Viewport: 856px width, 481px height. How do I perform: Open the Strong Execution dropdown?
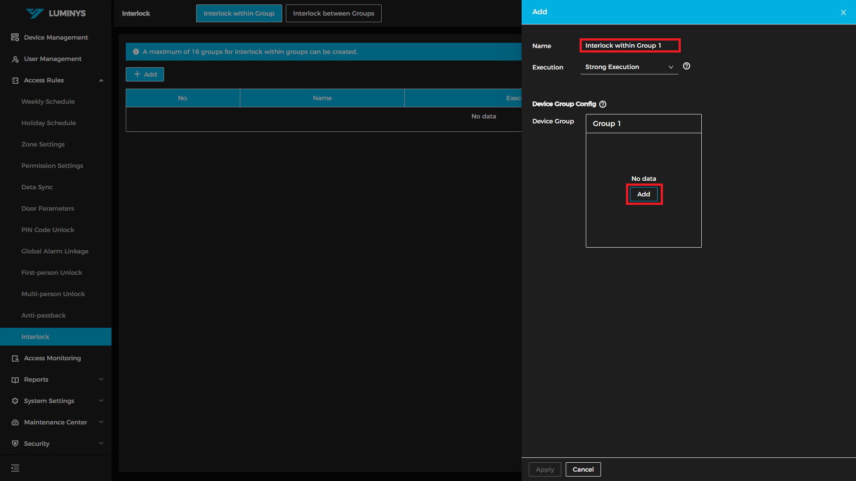(629, 67)
